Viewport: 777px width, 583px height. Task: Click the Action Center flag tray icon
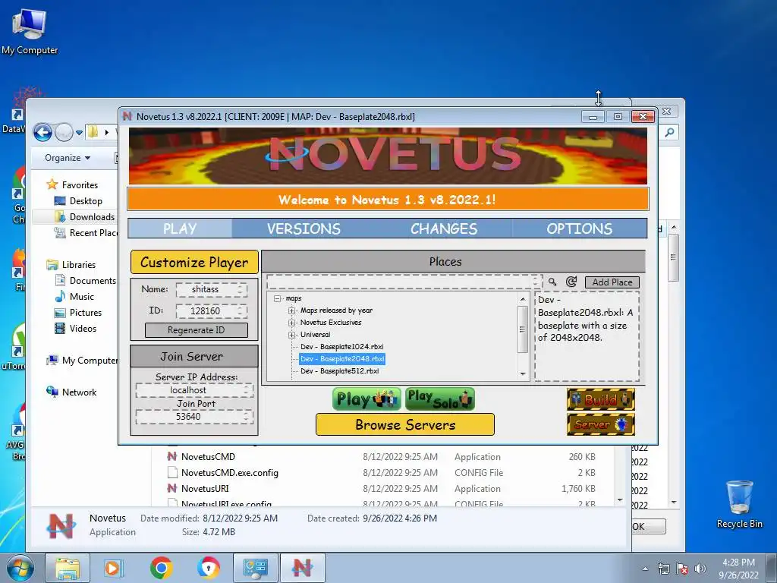682,569
